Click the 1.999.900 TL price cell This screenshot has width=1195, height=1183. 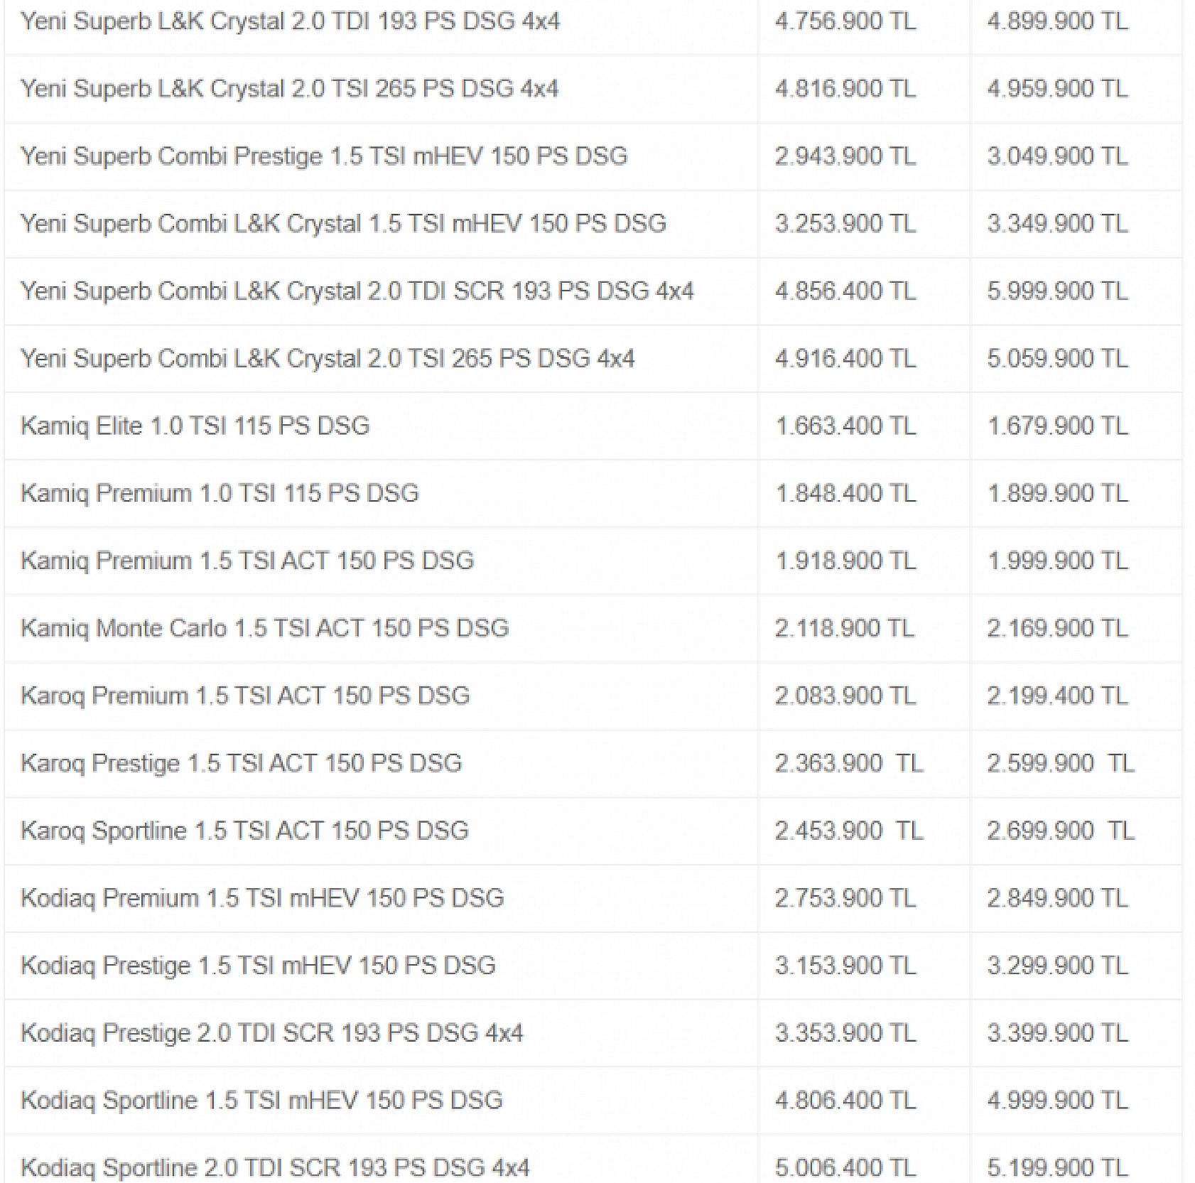pos(1057,561)
